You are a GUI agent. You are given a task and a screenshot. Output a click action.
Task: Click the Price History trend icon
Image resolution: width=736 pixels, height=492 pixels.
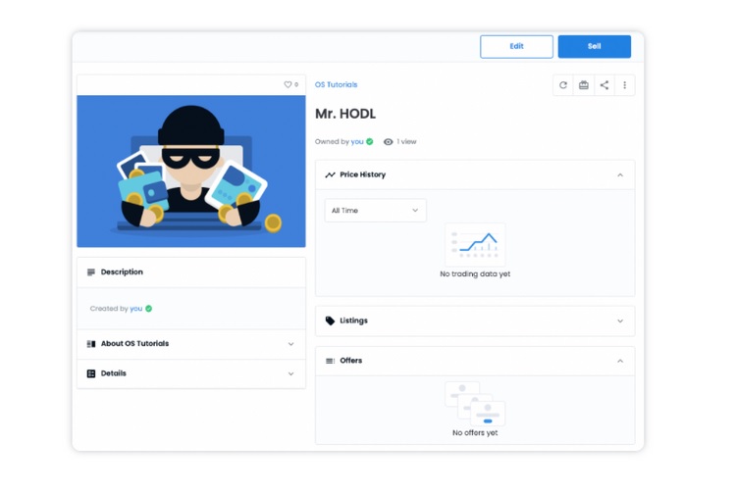click(330, 174)
